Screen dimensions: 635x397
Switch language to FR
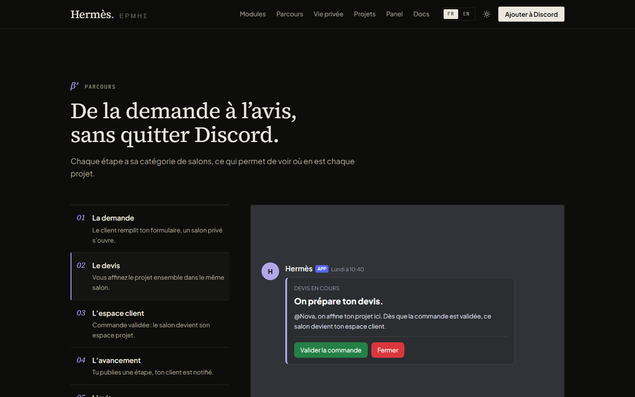tap(451, 14)
